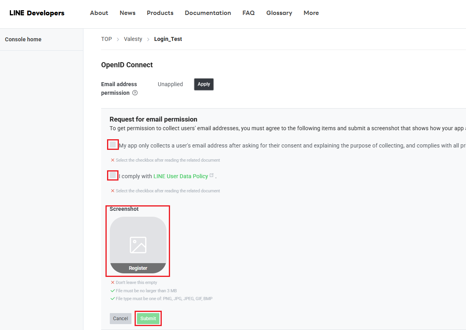The width and height of the screenshot is (466, 330).
Task: Check the email consent agreement checkbox
Action: (x=113, y=145)
